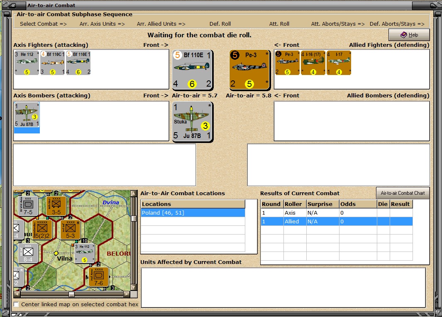This screenshot has width=442, height=317.
Task: Click the Dvina river label on the map
Action: (110, 202)
